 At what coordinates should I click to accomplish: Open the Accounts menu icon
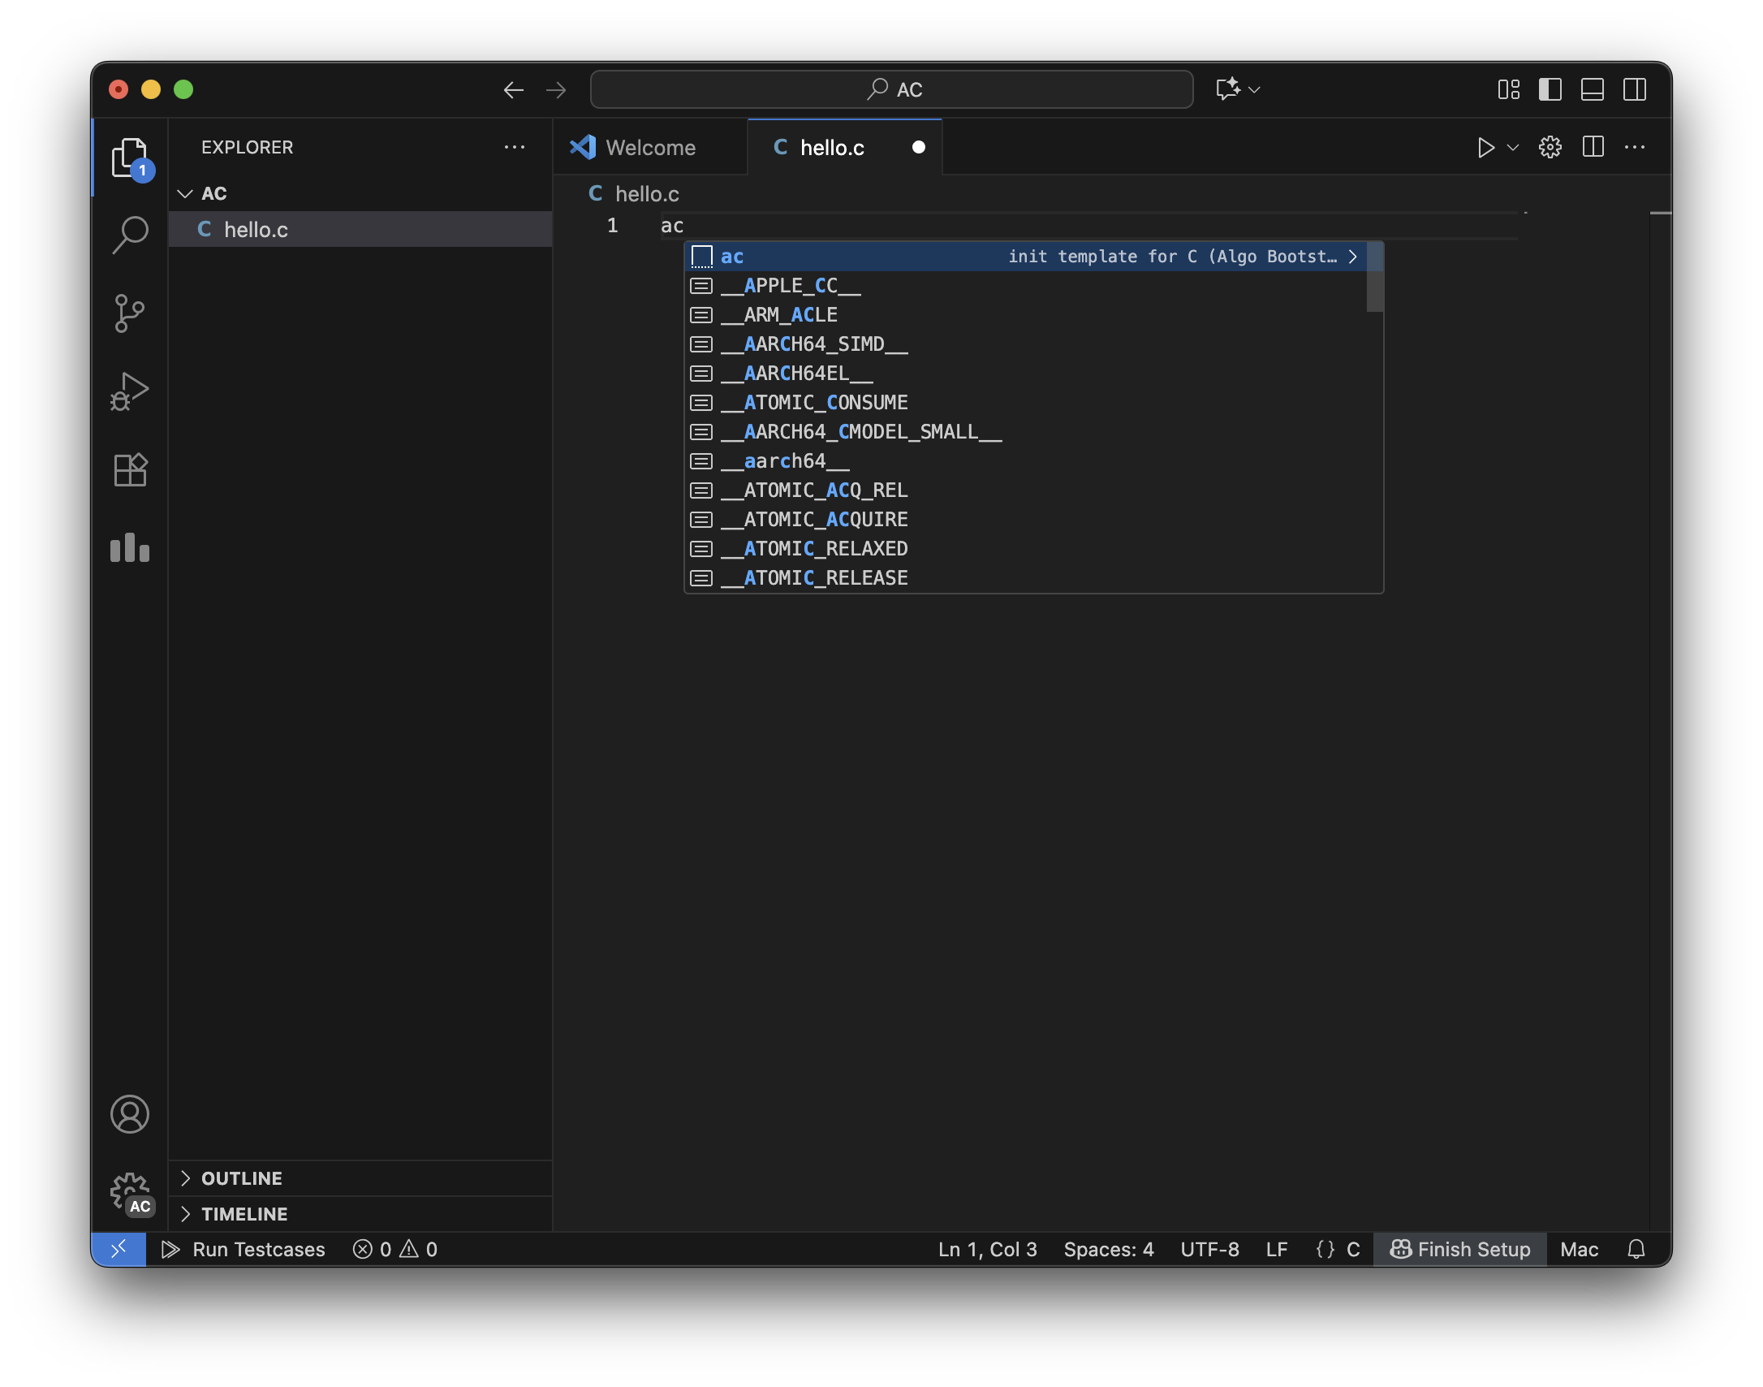tap(130, 1113)
